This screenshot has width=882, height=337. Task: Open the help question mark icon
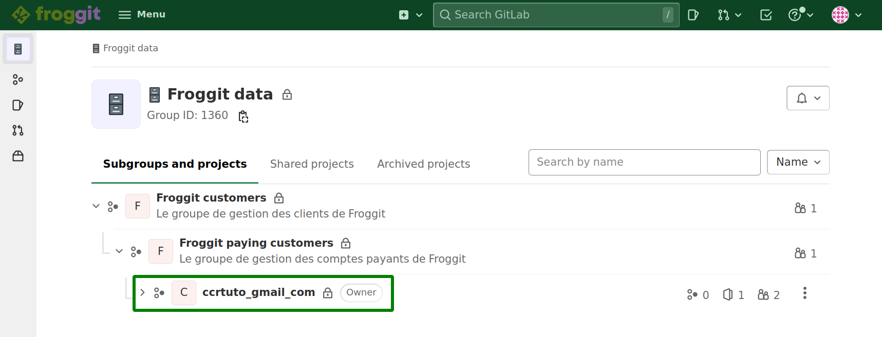[795, 15]
